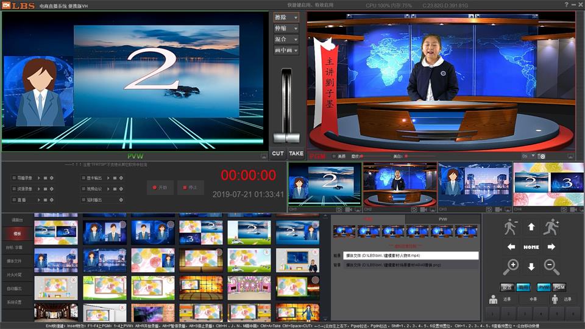Open the 擦除 transition dropdown
The width and height of the screenshot is (585, 329).
pyautogui.click(x=286, y=18)
